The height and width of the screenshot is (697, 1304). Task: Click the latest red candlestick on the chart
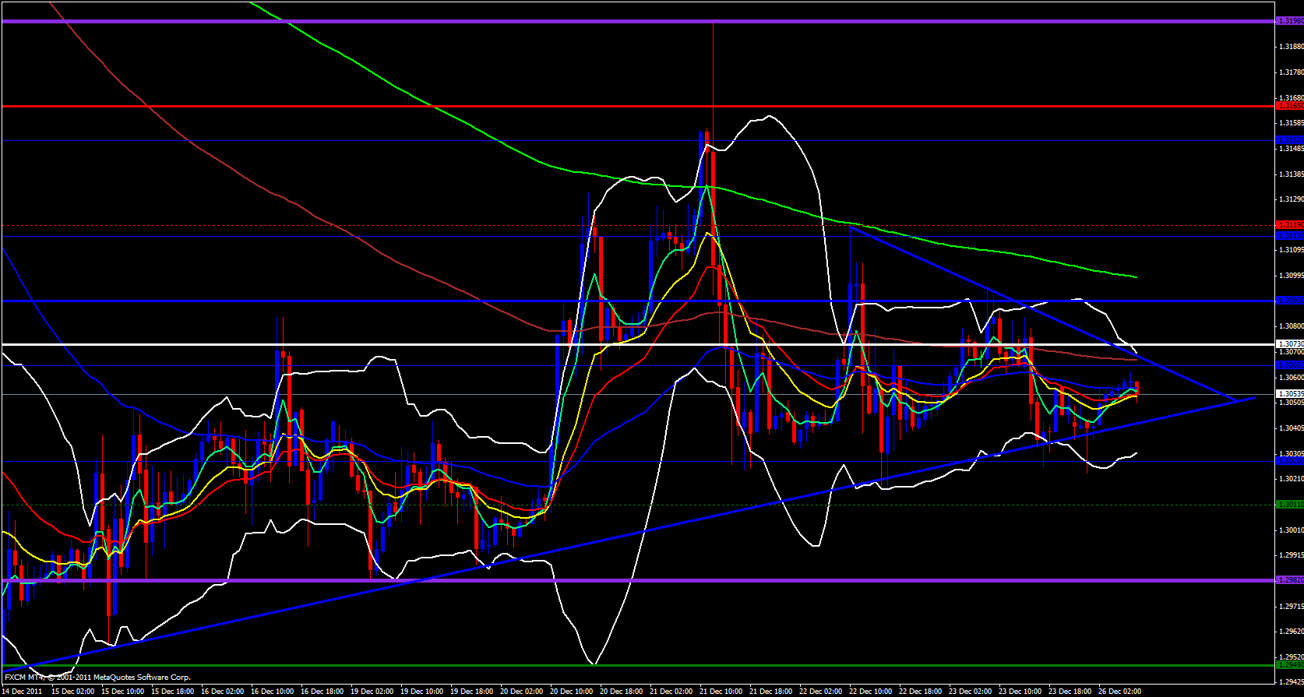coord(1137,388)
